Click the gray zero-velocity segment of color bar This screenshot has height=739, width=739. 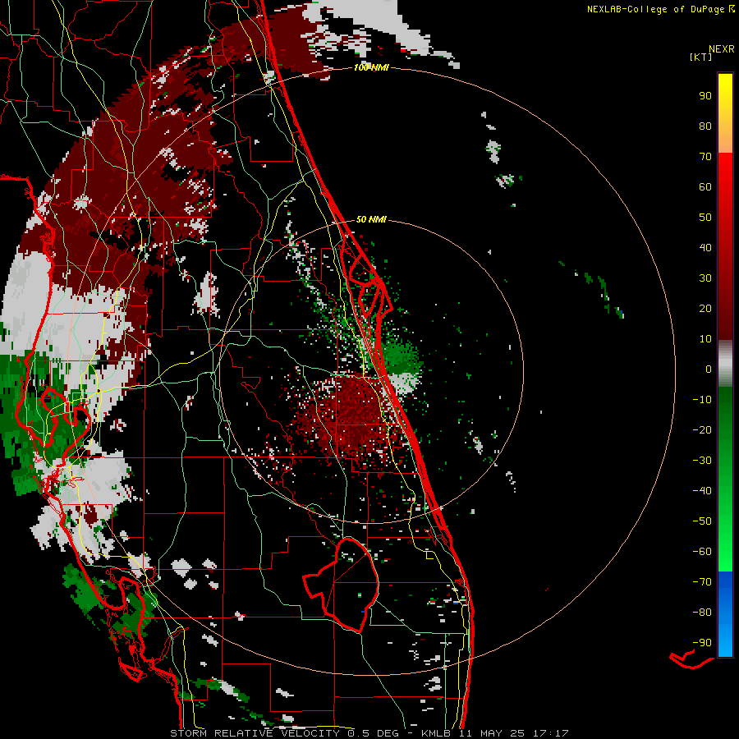pos(725,364)
